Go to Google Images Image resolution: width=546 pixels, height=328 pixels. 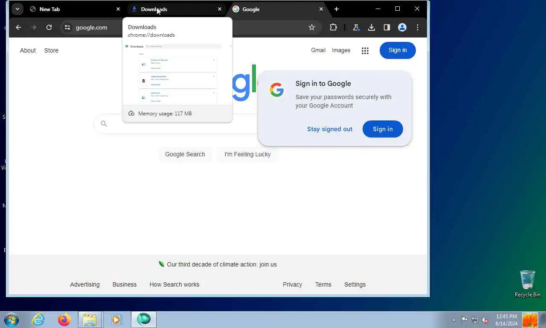point(341,50)
